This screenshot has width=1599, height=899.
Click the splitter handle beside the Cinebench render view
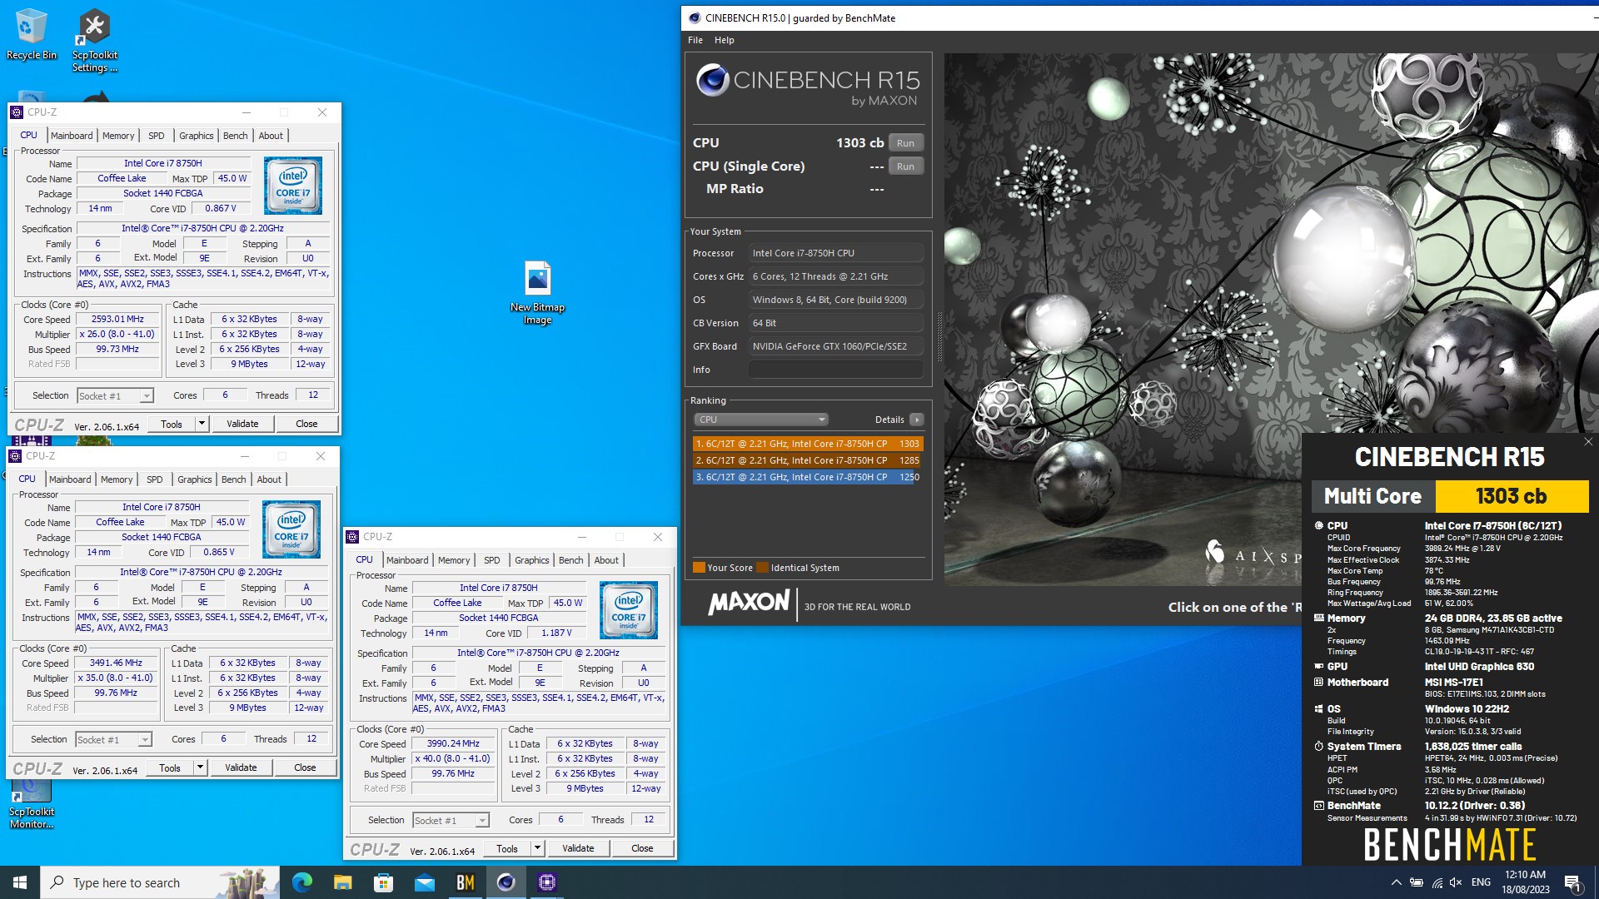click(x=939, y=336)
